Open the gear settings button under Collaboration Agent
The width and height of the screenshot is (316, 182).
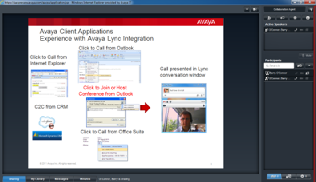click(x=295, y=18)
